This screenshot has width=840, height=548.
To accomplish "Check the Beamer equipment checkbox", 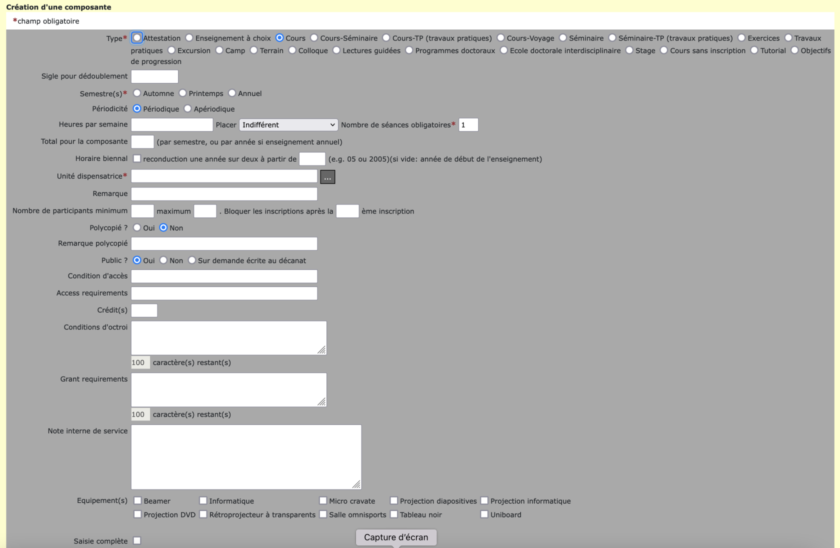I will [137, 501].
